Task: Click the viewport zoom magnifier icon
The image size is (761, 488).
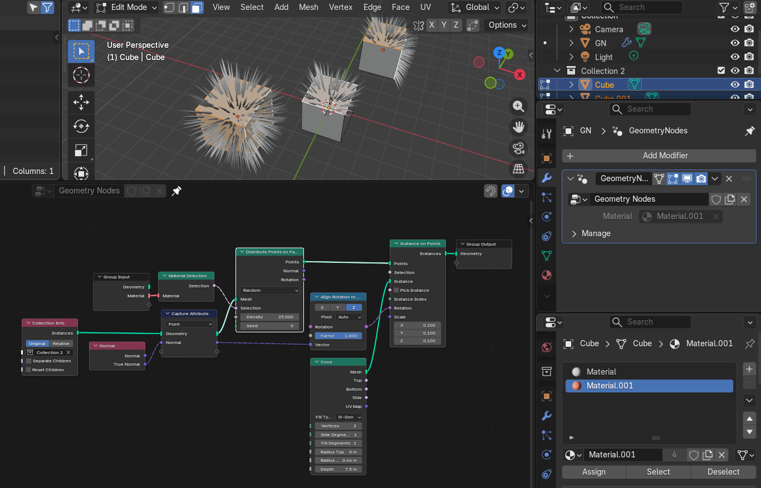Action: [518, 107]
